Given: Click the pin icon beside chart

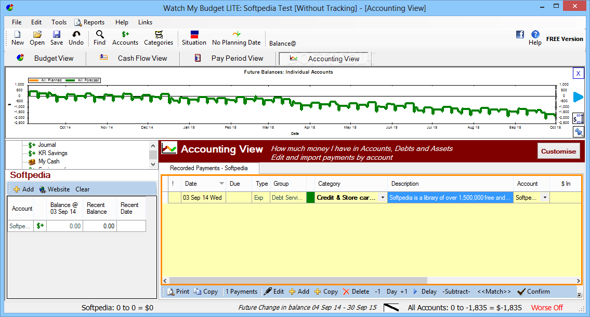Looking at the screenshot, I should pyautogui.click(x=579, y=132).
